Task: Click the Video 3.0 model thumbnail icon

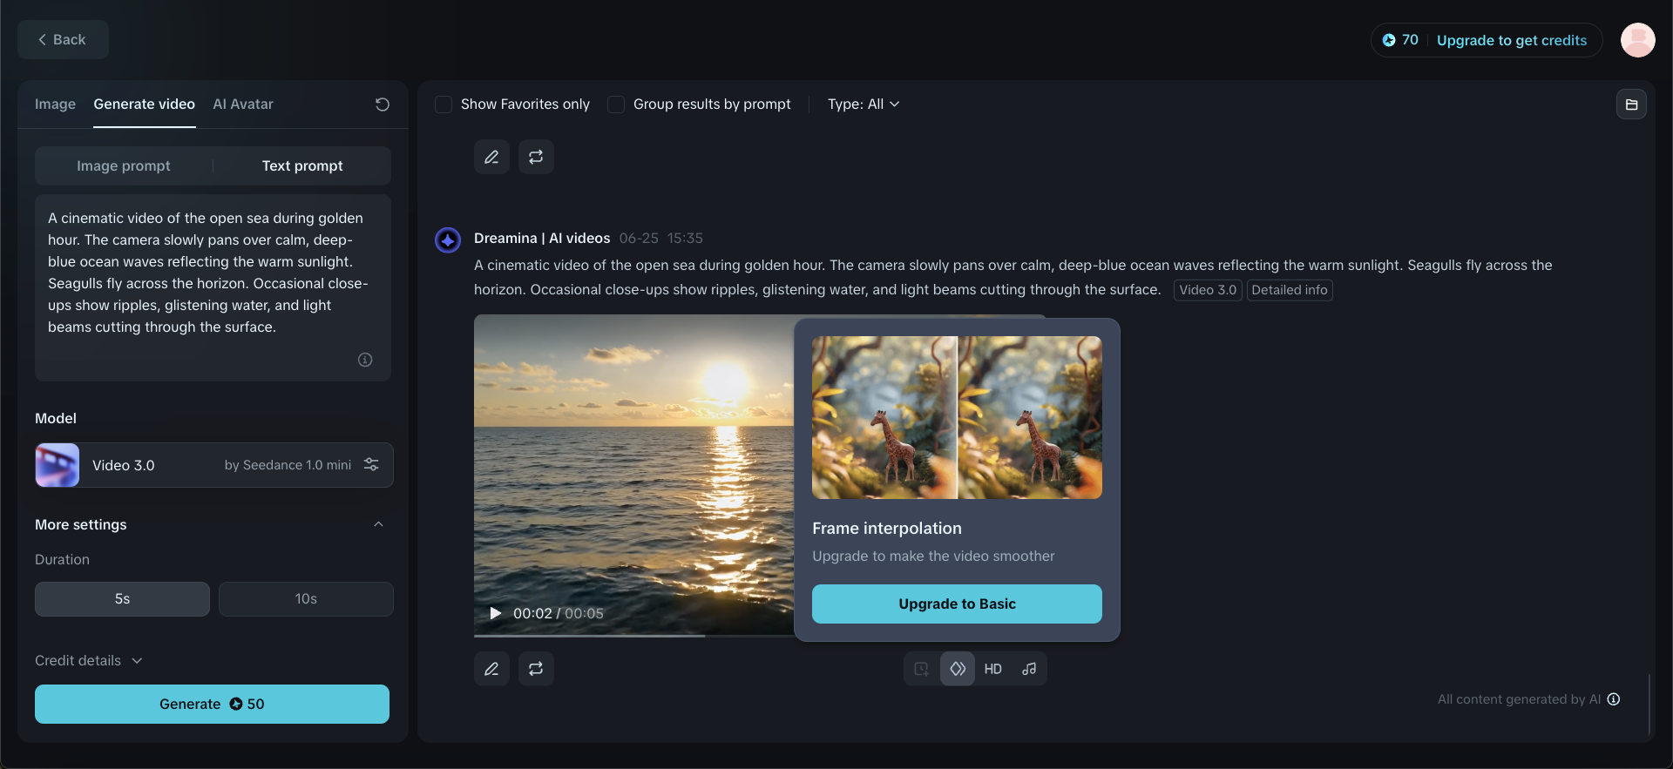Action: coord(58,465)
